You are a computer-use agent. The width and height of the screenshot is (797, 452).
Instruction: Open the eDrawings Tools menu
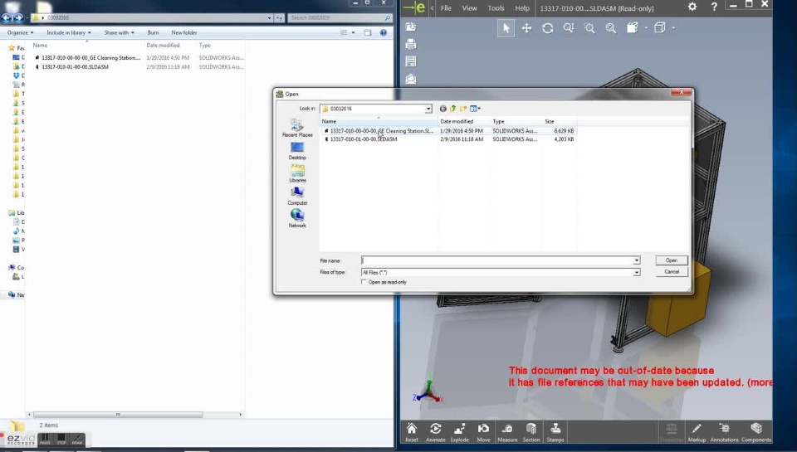[x=496, y=8]
